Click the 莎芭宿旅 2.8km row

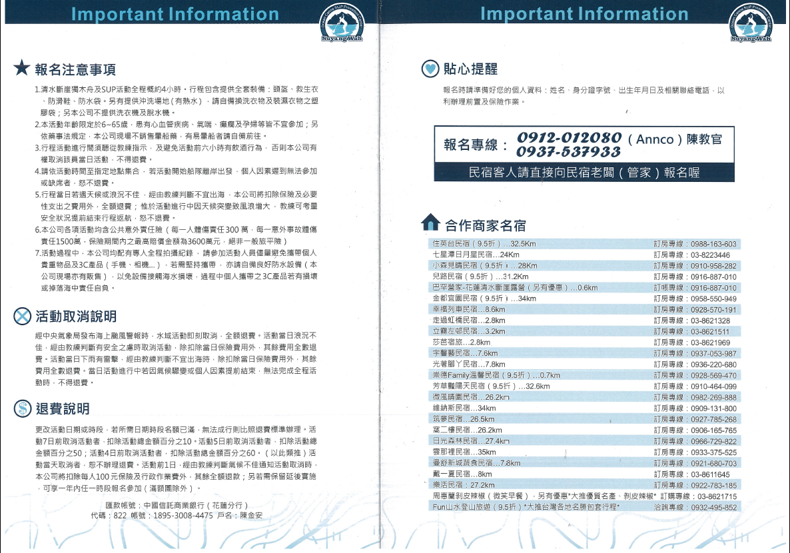pyautogui.click(x=584, y=342)
